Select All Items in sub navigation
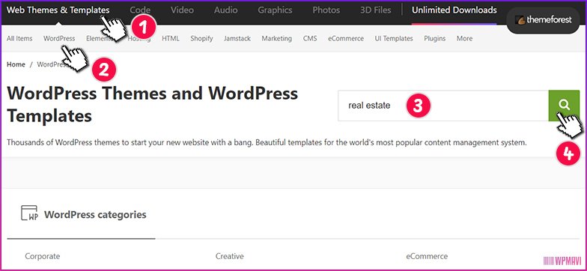 click(19, 38)
